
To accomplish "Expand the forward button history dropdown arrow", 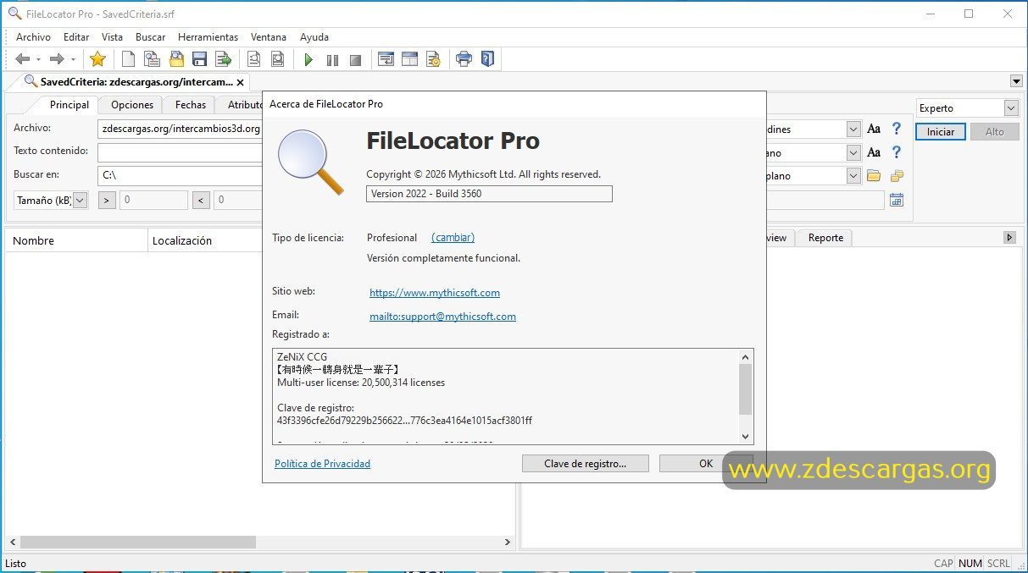I will tap(73, 59).
